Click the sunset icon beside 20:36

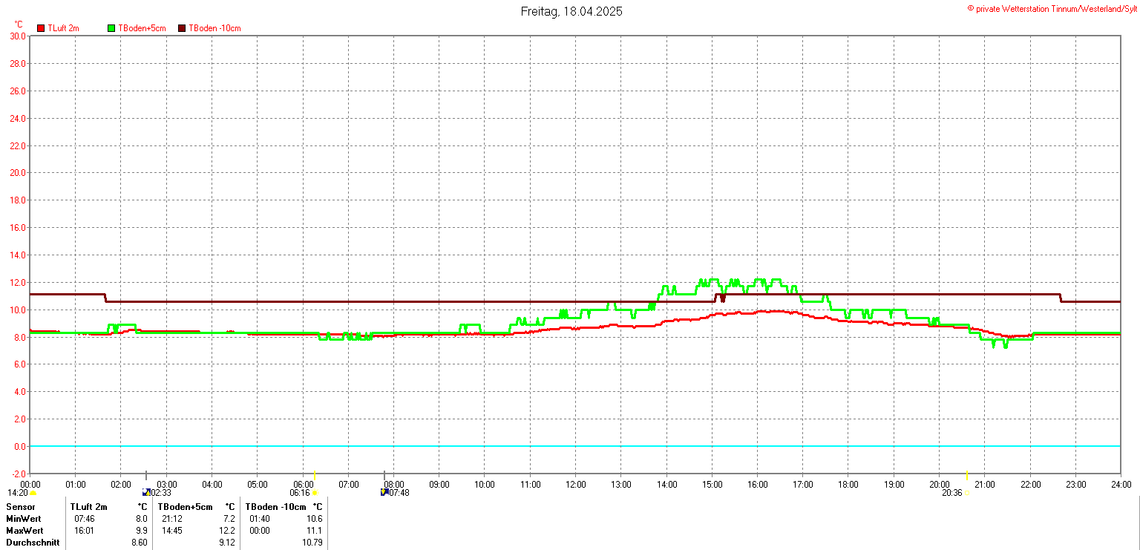coord(966,493)
